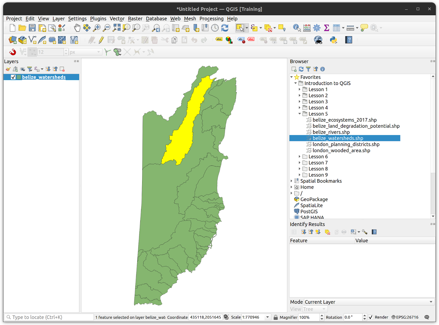Open the Python Console icon
Viewport: 439px width, 325px height.
pyautogui.click(x=333, y=40)
